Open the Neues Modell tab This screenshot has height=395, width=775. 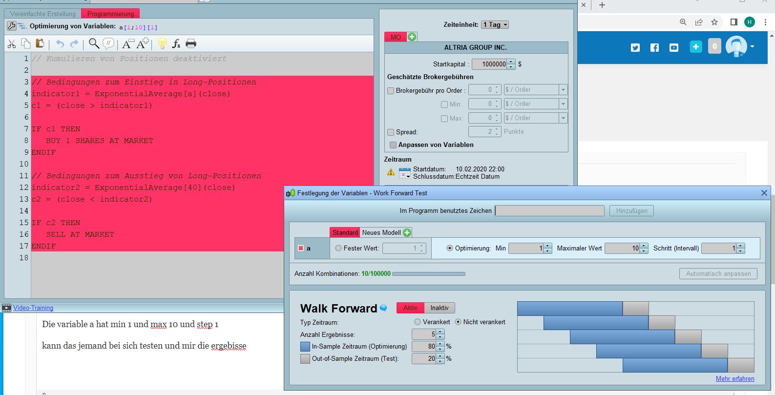click(x=381, y=232)
